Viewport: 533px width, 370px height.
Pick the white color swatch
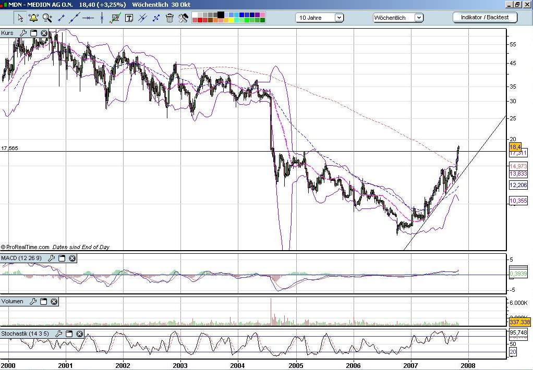tap(195, 15)
